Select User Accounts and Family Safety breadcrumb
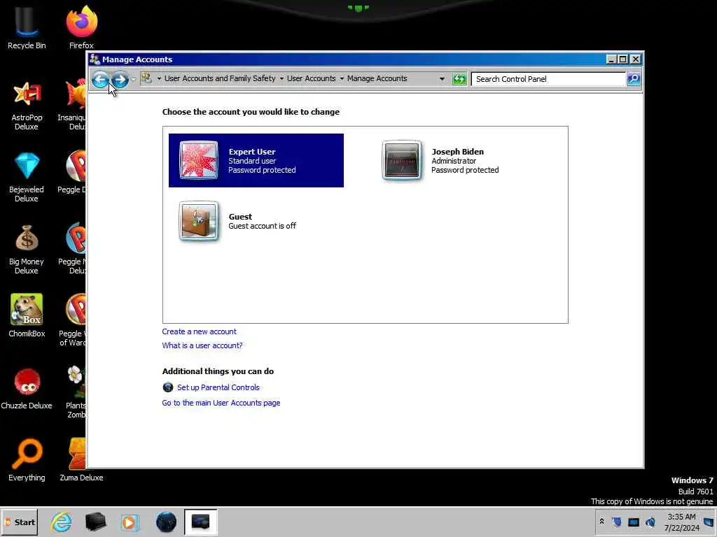 [x=220, y=78]
